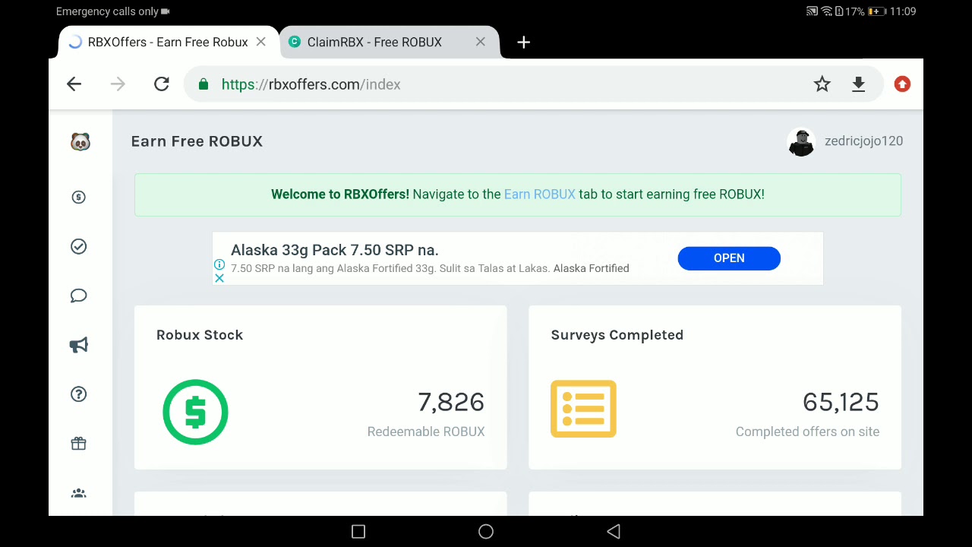Open the group users sidebar icon

[79, 494]
